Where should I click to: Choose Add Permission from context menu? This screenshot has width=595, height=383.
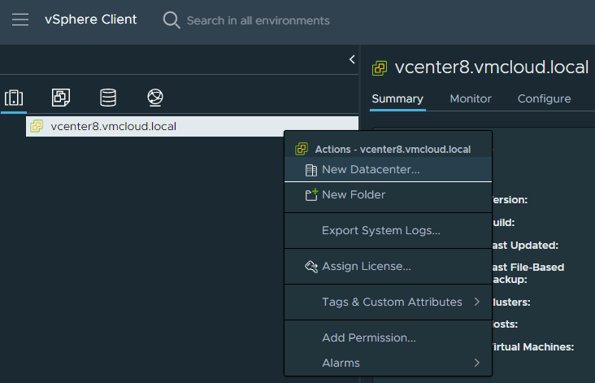368,337
